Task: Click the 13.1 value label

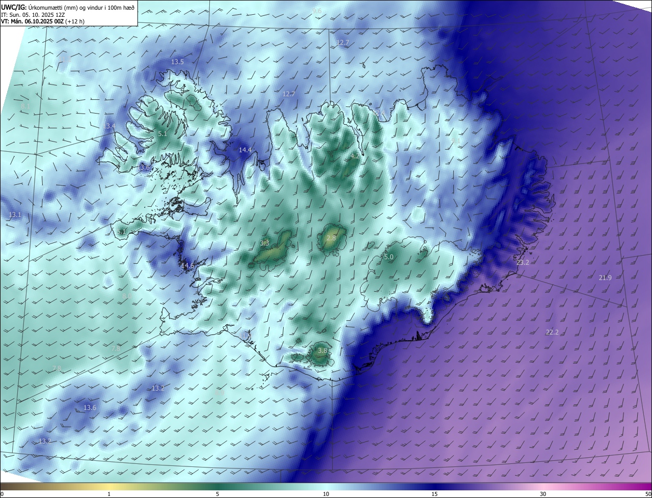Action: 15,215
